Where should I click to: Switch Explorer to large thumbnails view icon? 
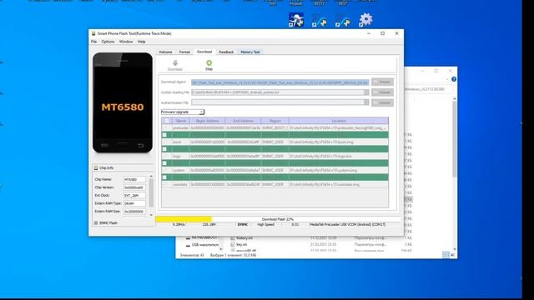coord(452,254)
